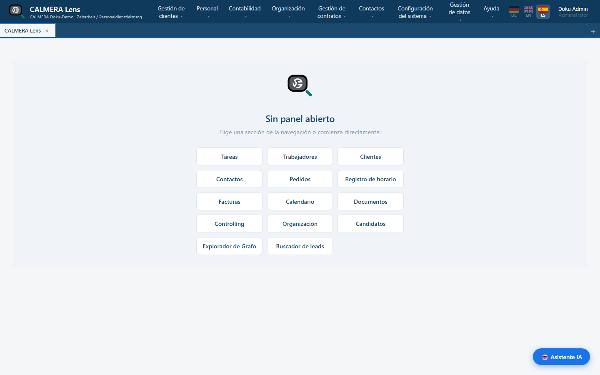Go to Contactos quick-start button
Viewport: 600px width, 375px height.
click(x=229, y=179)
